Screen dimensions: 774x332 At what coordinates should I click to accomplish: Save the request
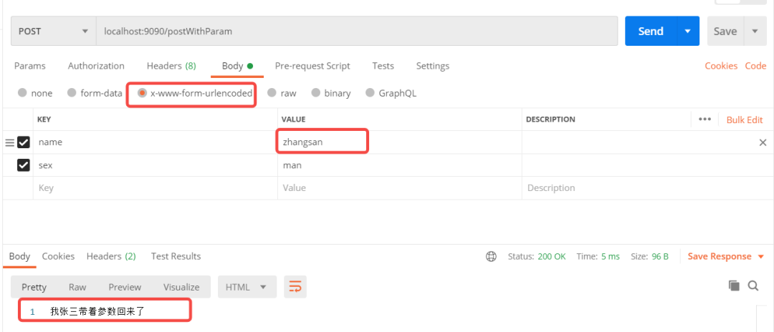725,31
